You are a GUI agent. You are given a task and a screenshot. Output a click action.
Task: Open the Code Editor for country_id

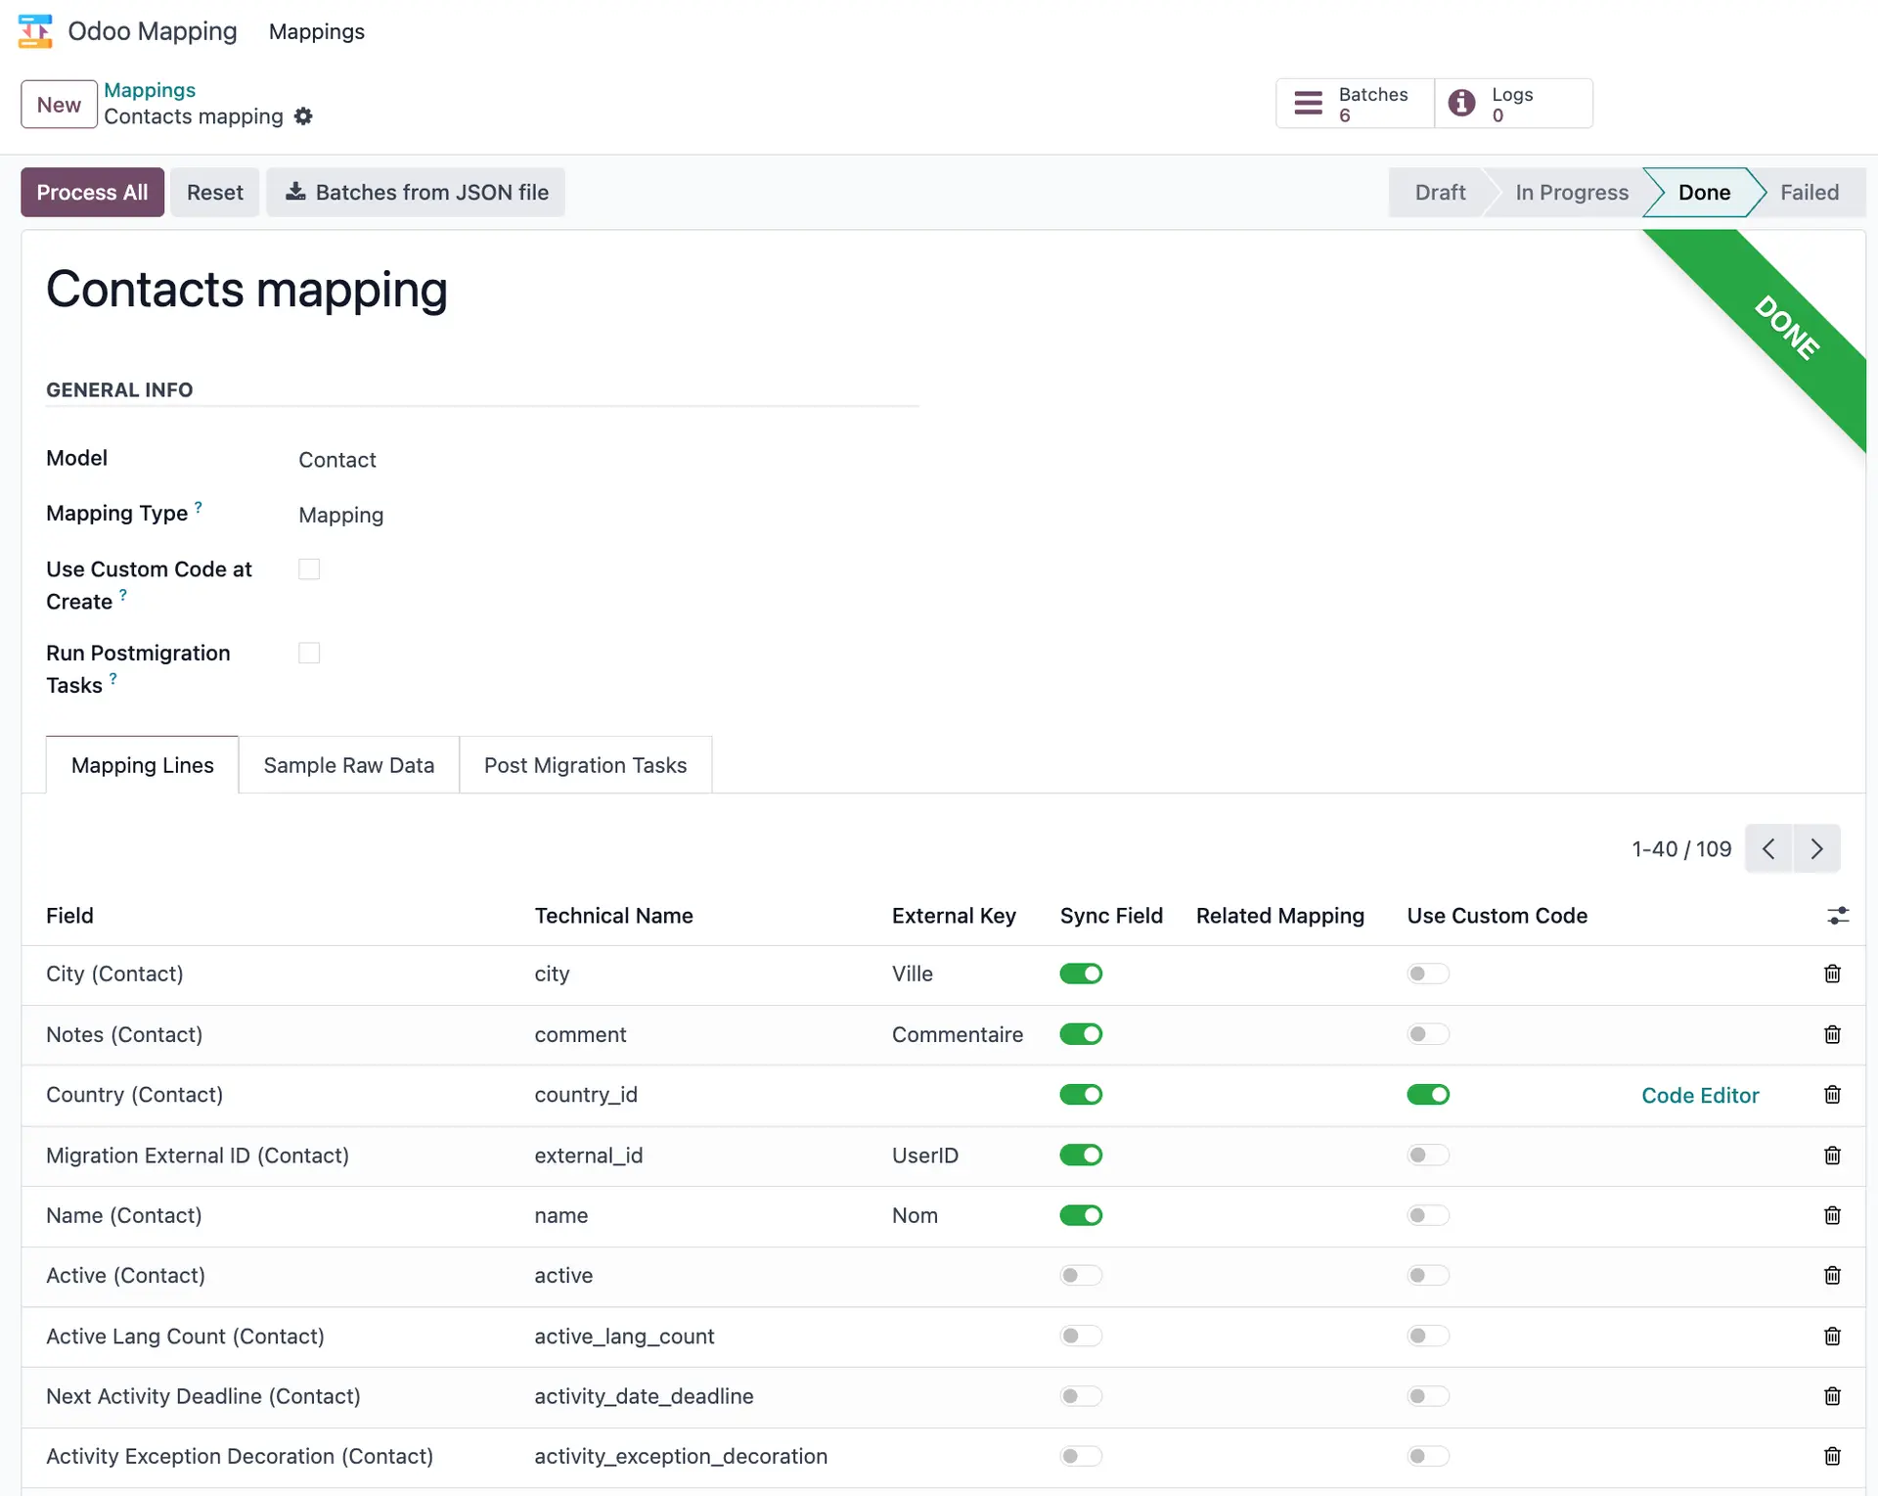[x=1700, y=1095]
